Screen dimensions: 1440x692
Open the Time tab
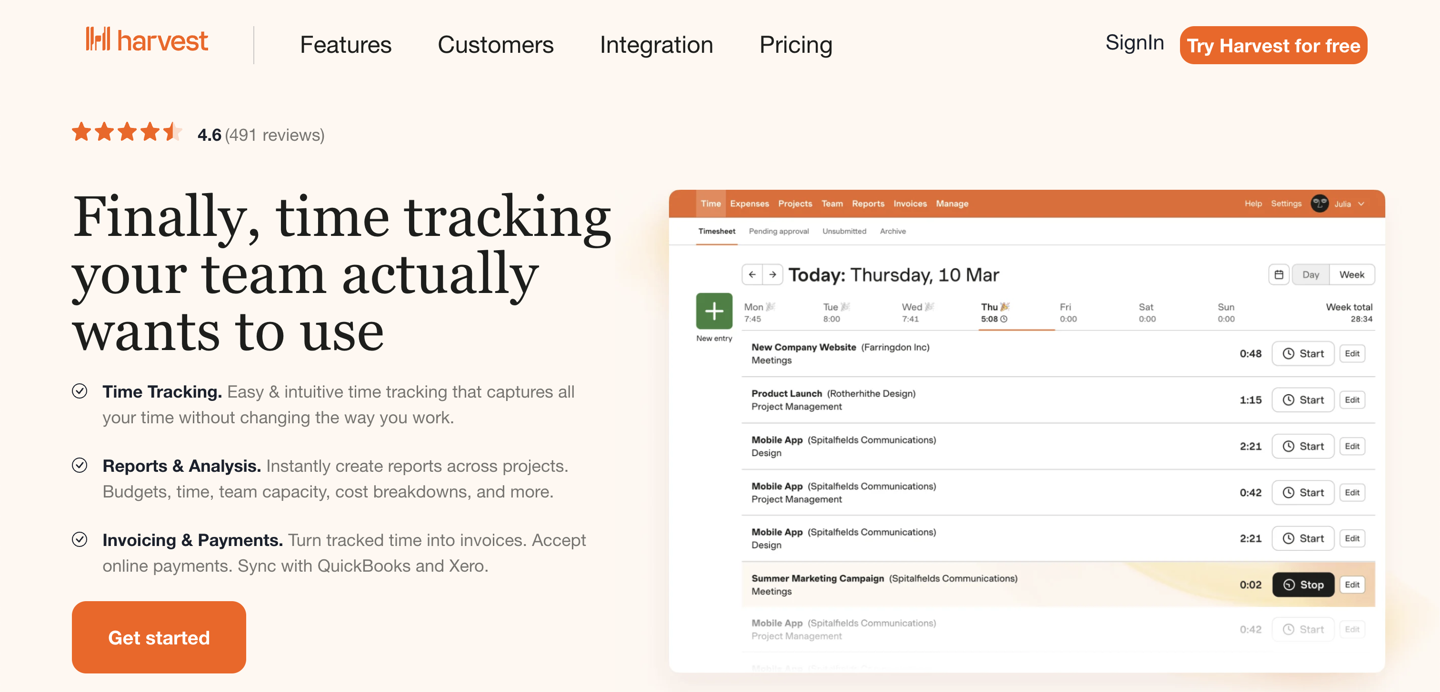710,203
